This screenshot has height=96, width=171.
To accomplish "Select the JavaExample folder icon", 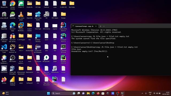I will point(30,48).
